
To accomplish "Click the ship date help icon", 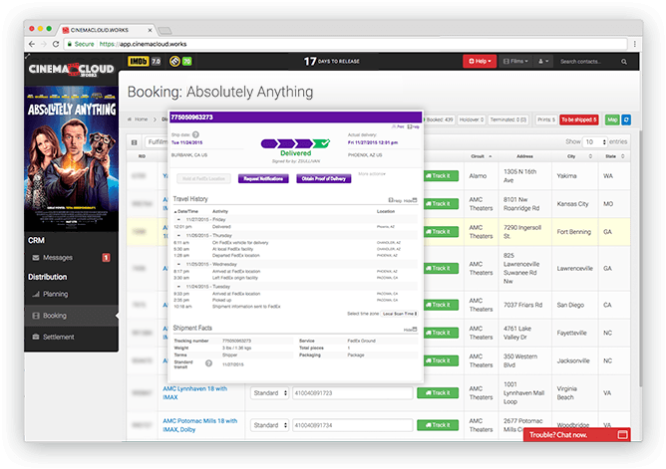I will [x=196, y=133].
